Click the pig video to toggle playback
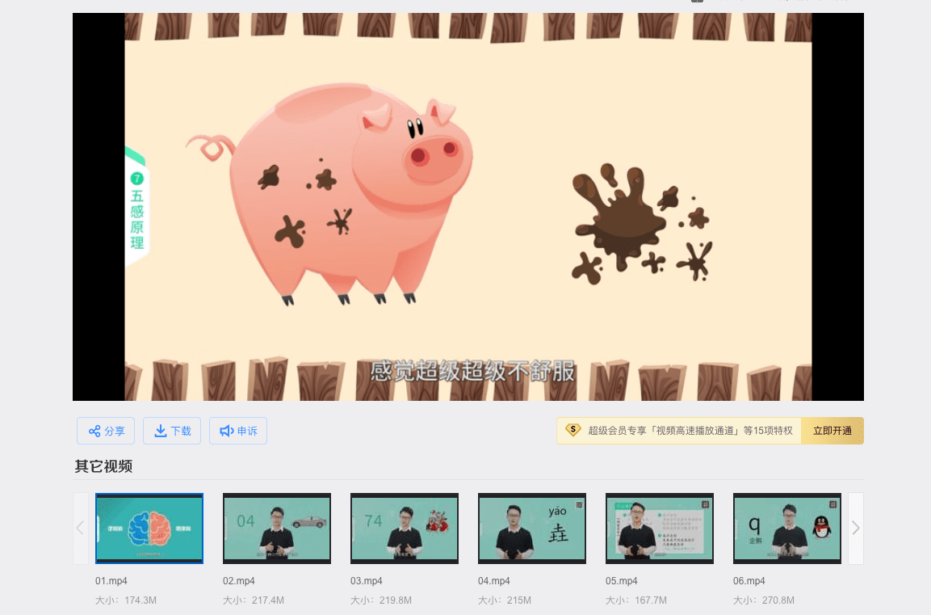931x615 pixels. [x=468, y=207]
